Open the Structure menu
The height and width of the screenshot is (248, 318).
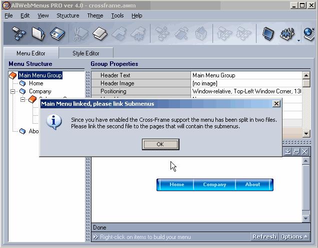click(x=67, y=15)
